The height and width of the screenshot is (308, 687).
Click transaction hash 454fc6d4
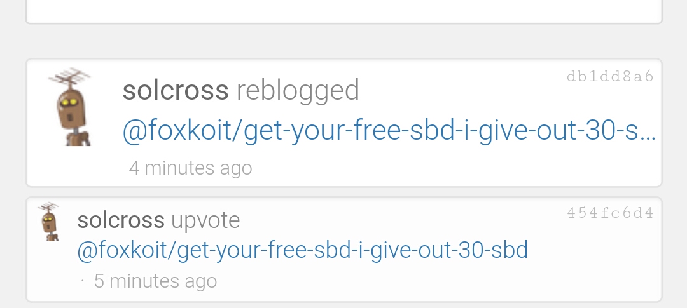[610, 213]
